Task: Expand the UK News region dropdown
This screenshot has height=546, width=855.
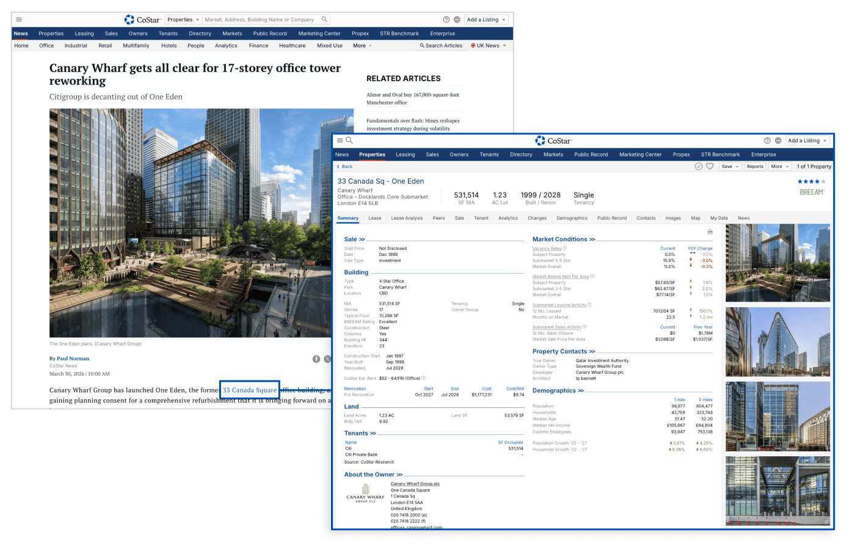Action: (488, 46)
